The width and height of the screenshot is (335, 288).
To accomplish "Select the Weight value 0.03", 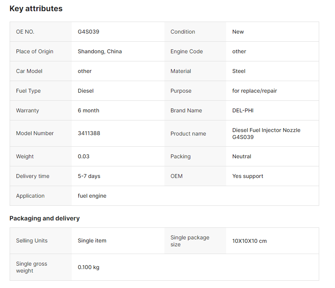I will tap(83, 156).
